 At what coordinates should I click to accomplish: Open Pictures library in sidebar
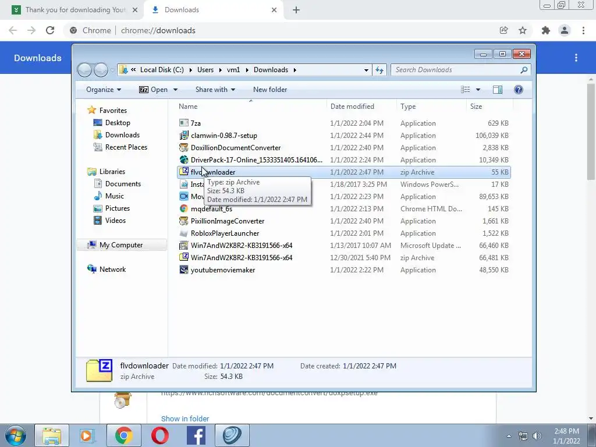[x=118, y=208]
